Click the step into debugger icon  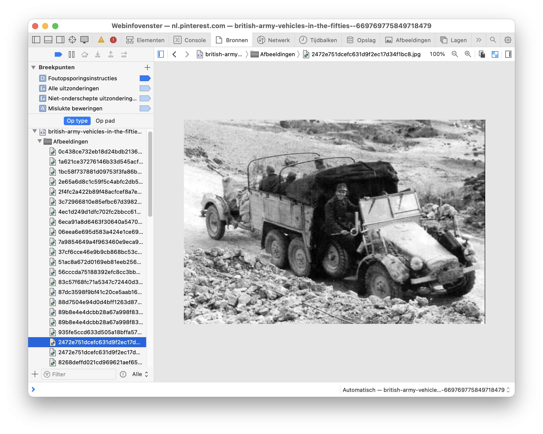(x=98, y=54)
